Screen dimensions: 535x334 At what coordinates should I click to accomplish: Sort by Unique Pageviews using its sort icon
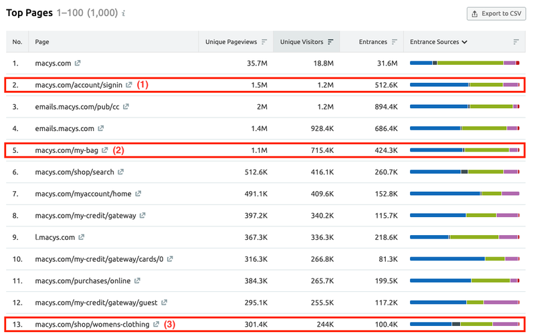pyautogui.click(x=264, y=41)
